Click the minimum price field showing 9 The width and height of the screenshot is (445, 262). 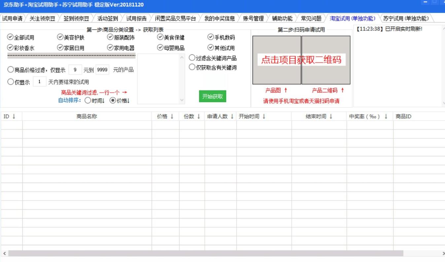76,70
